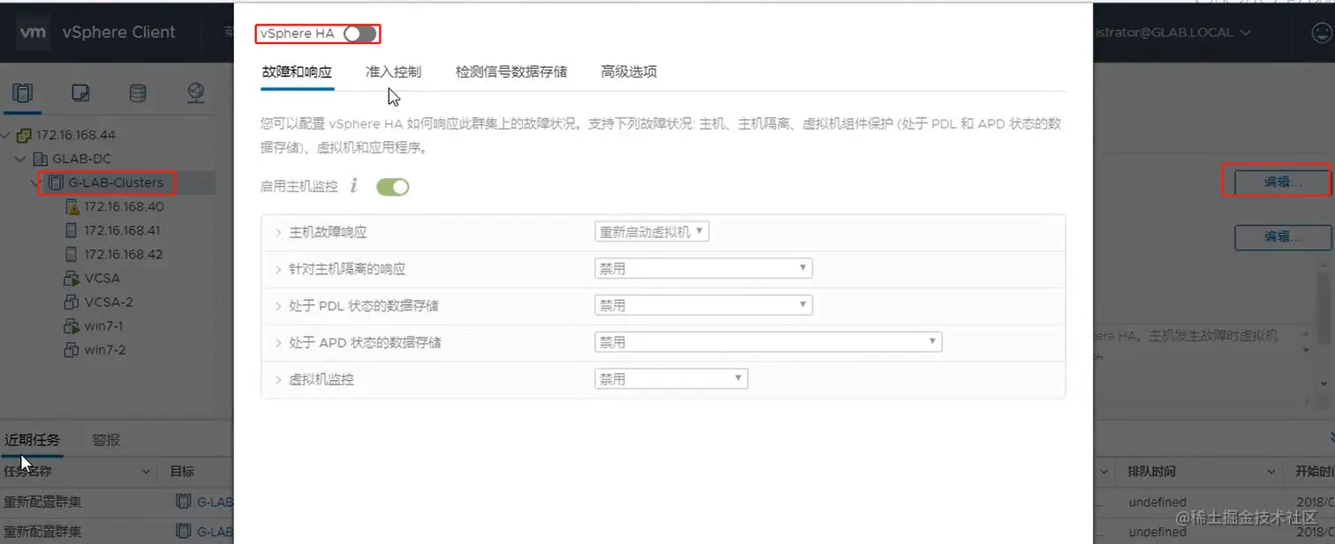
Task: Switch to the 准入控制 tab
Action: (x=394, y=71)
